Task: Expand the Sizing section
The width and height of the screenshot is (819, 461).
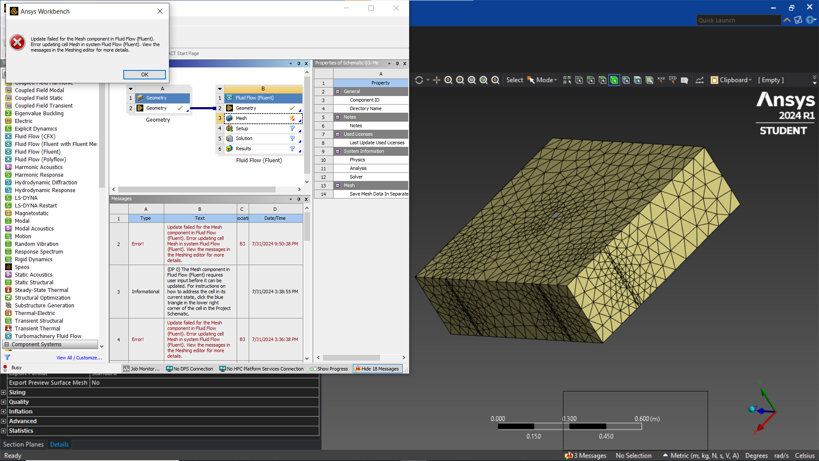Action: [3, 392]
